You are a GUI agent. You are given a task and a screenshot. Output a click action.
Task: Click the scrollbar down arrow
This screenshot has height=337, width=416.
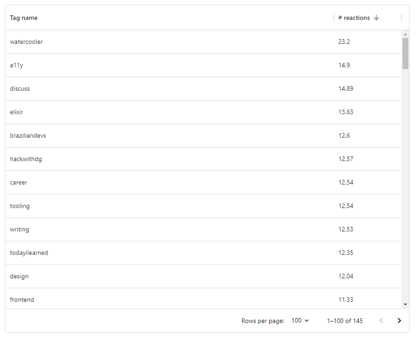click(405, 304)
